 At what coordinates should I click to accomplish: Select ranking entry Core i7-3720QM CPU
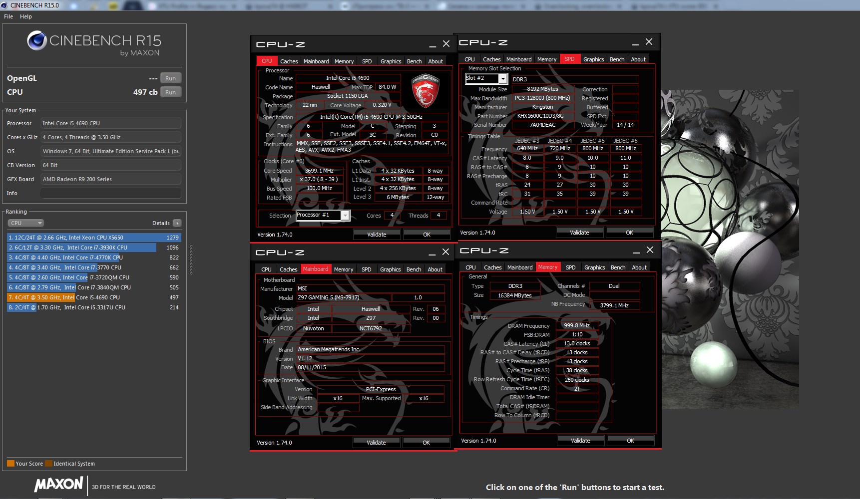[x=94, y=277]
